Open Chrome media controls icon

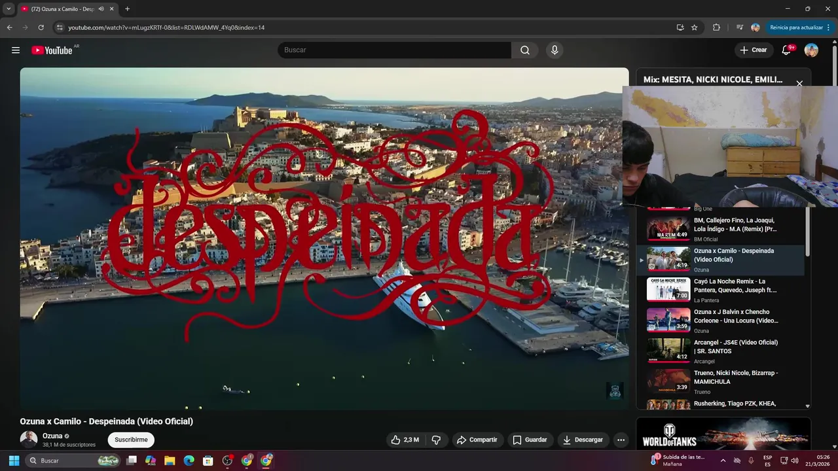point(739,27)
